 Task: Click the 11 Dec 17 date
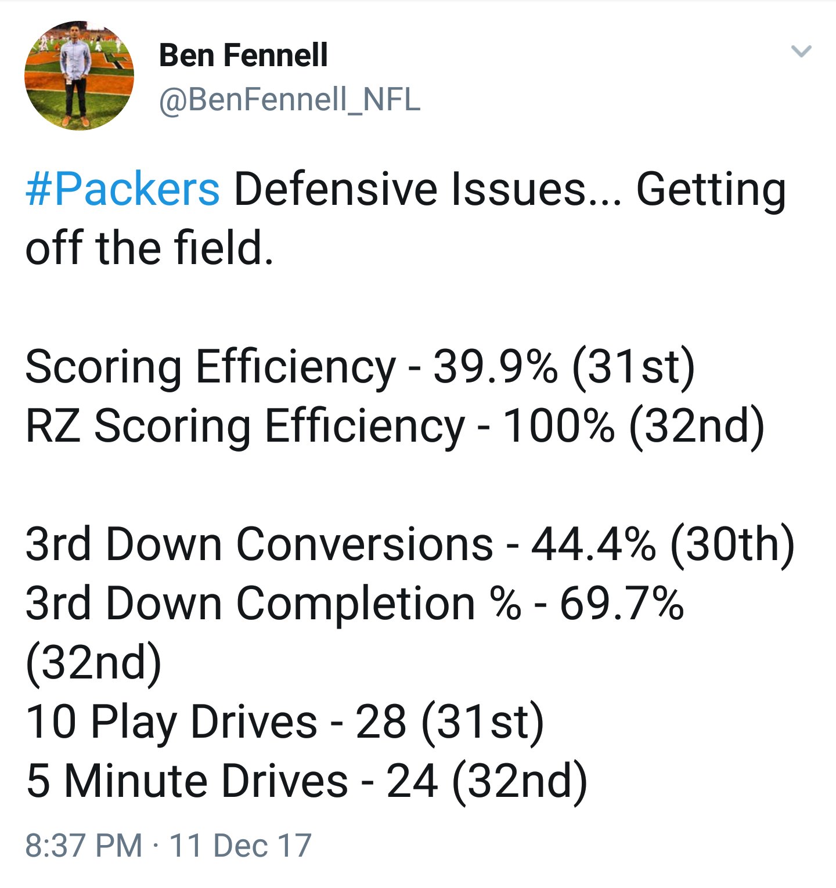click(240, 846)
